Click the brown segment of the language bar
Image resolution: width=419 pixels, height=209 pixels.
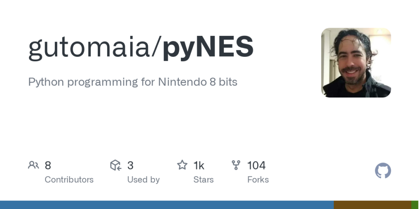coord(372,205)
